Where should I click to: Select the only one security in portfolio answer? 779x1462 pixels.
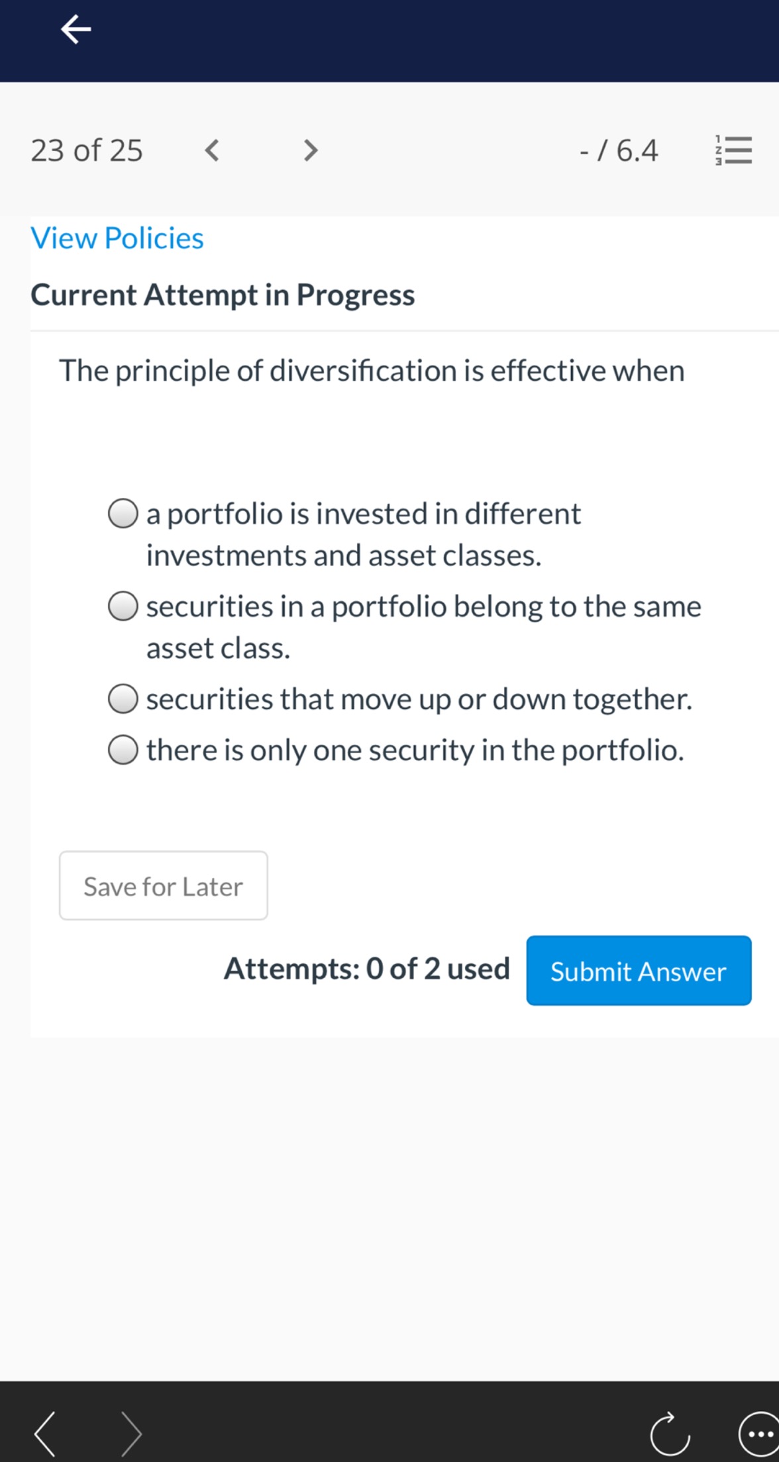coord(123,750)
